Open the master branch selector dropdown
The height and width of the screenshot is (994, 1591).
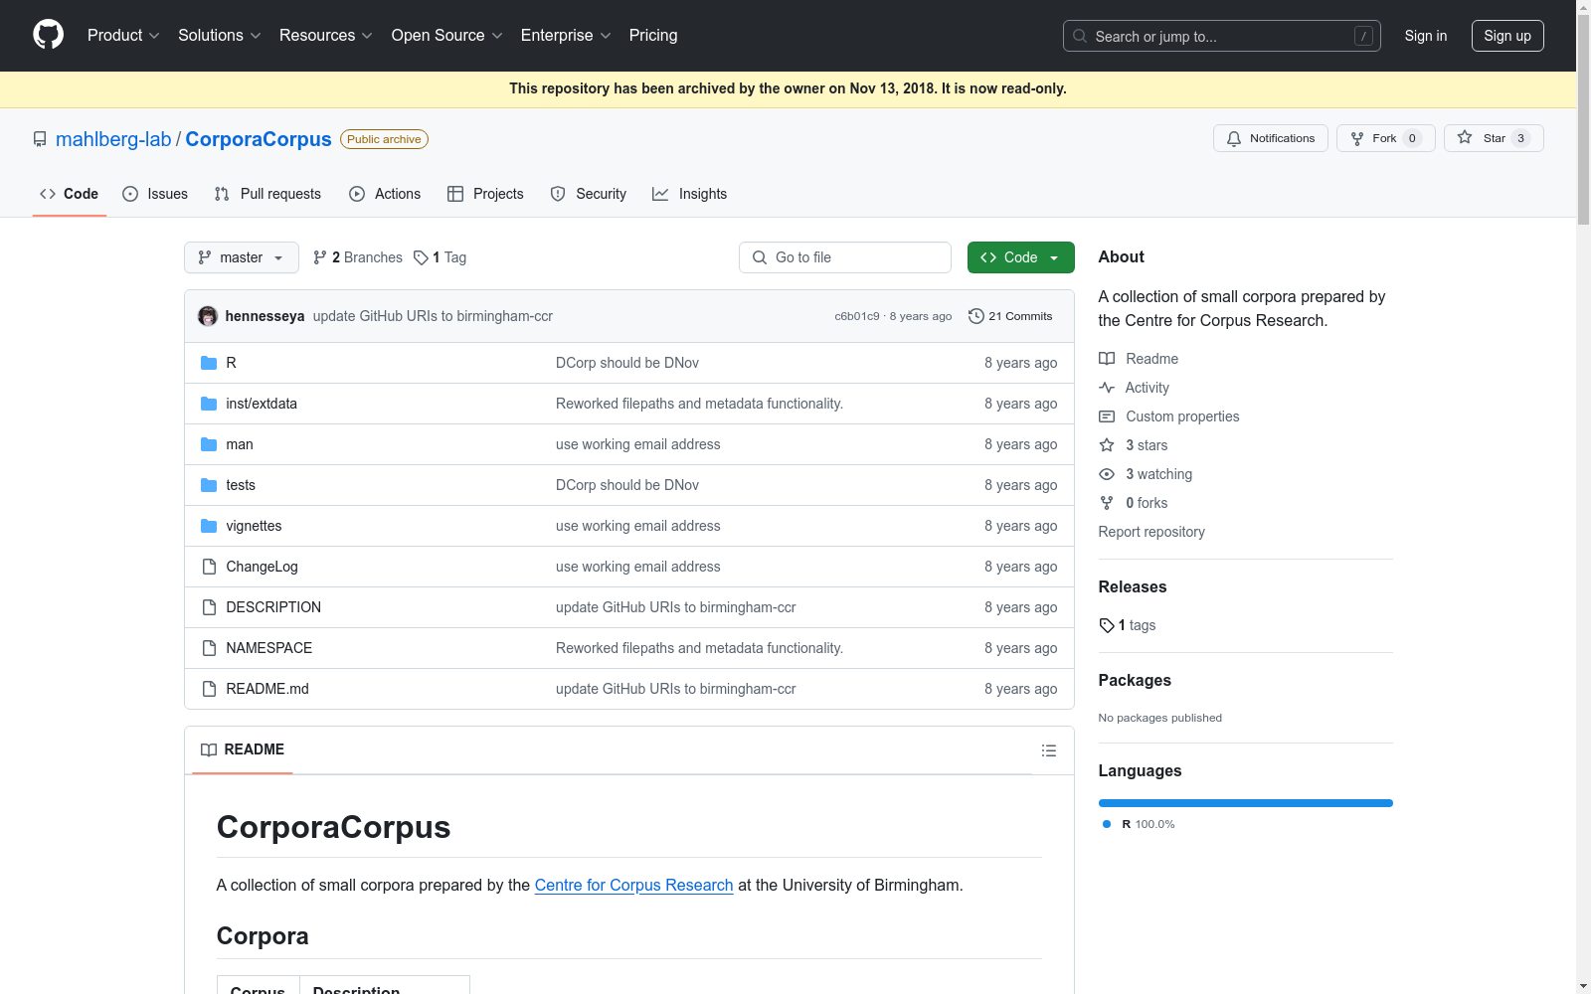pyautogui.click(x=242, y=257)
